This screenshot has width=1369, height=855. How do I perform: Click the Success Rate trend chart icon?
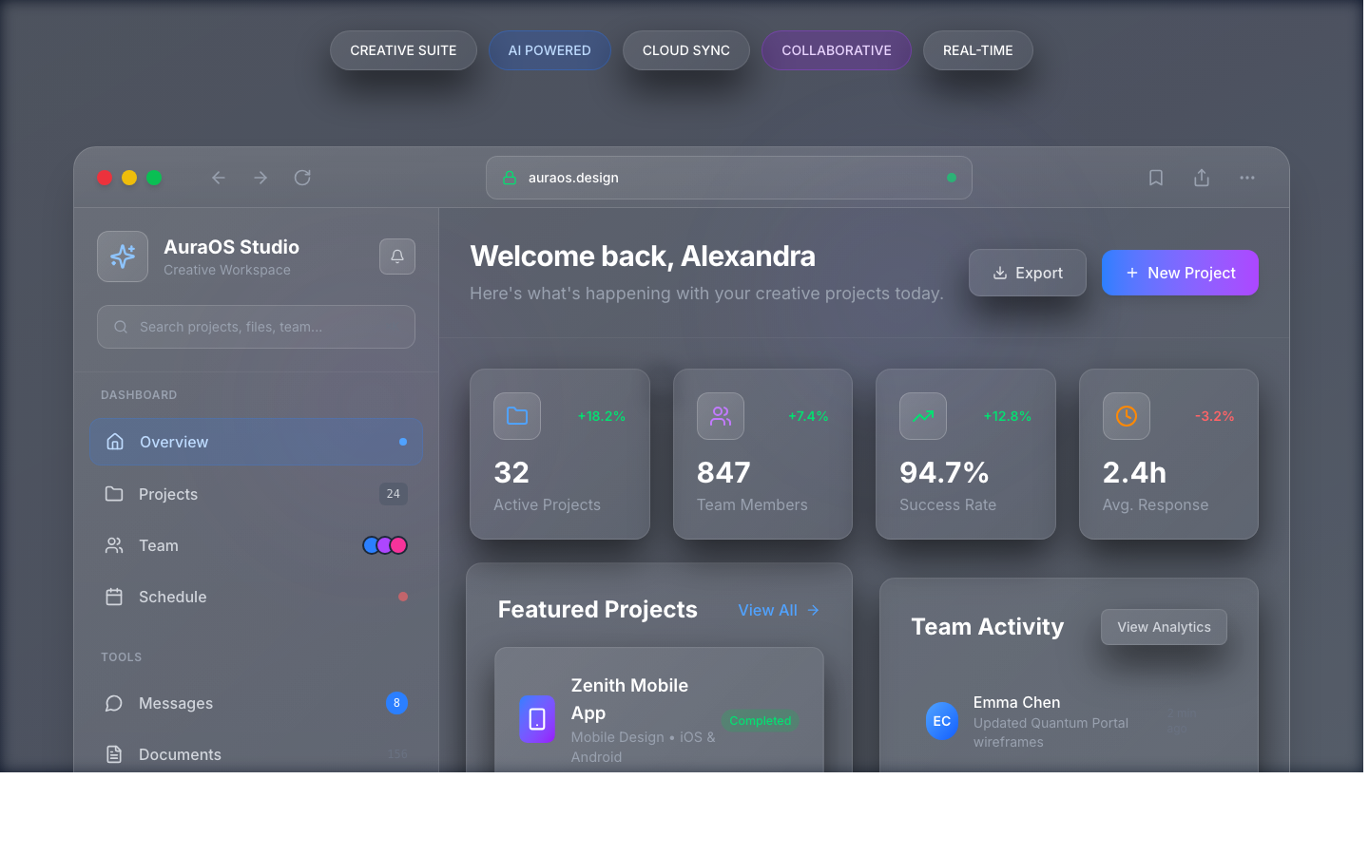point(922,415)
